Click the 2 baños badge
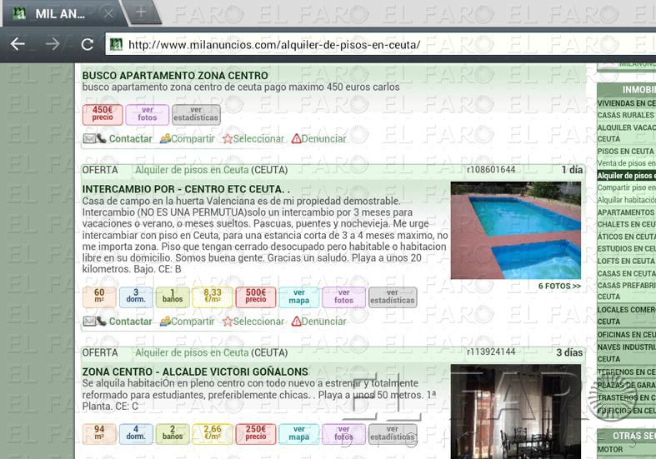The image size is (656, 459). click(173, 434)
